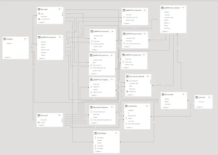Click the fact_actuals_estimate field list scrollbar
This screenshot has height=155, width=218.
coord(151,82)
